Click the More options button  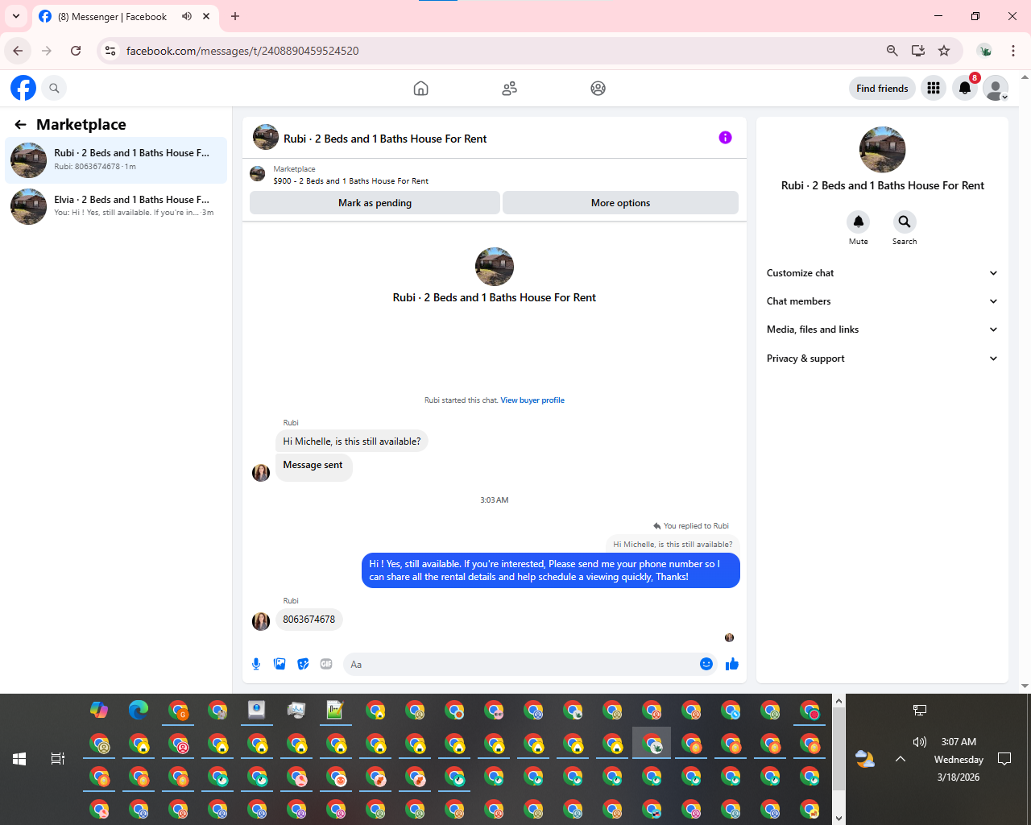pos(620,203)
